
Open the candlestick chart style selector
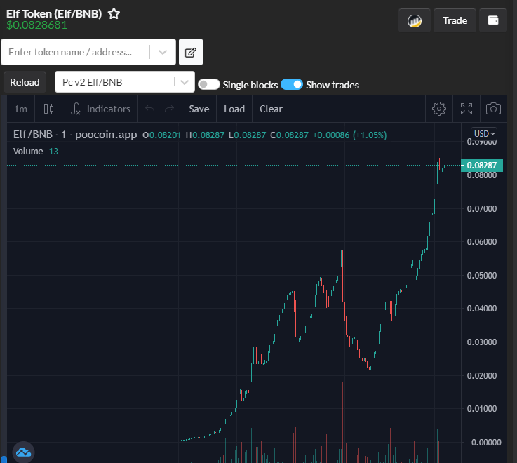pyautogui.click(x=48, y=109)
